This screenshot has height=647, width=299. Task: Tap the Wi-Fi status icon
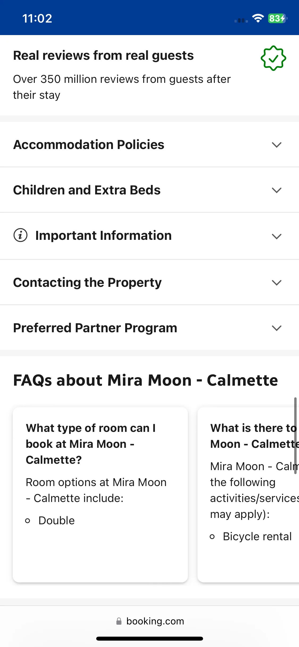click(258, 18)
